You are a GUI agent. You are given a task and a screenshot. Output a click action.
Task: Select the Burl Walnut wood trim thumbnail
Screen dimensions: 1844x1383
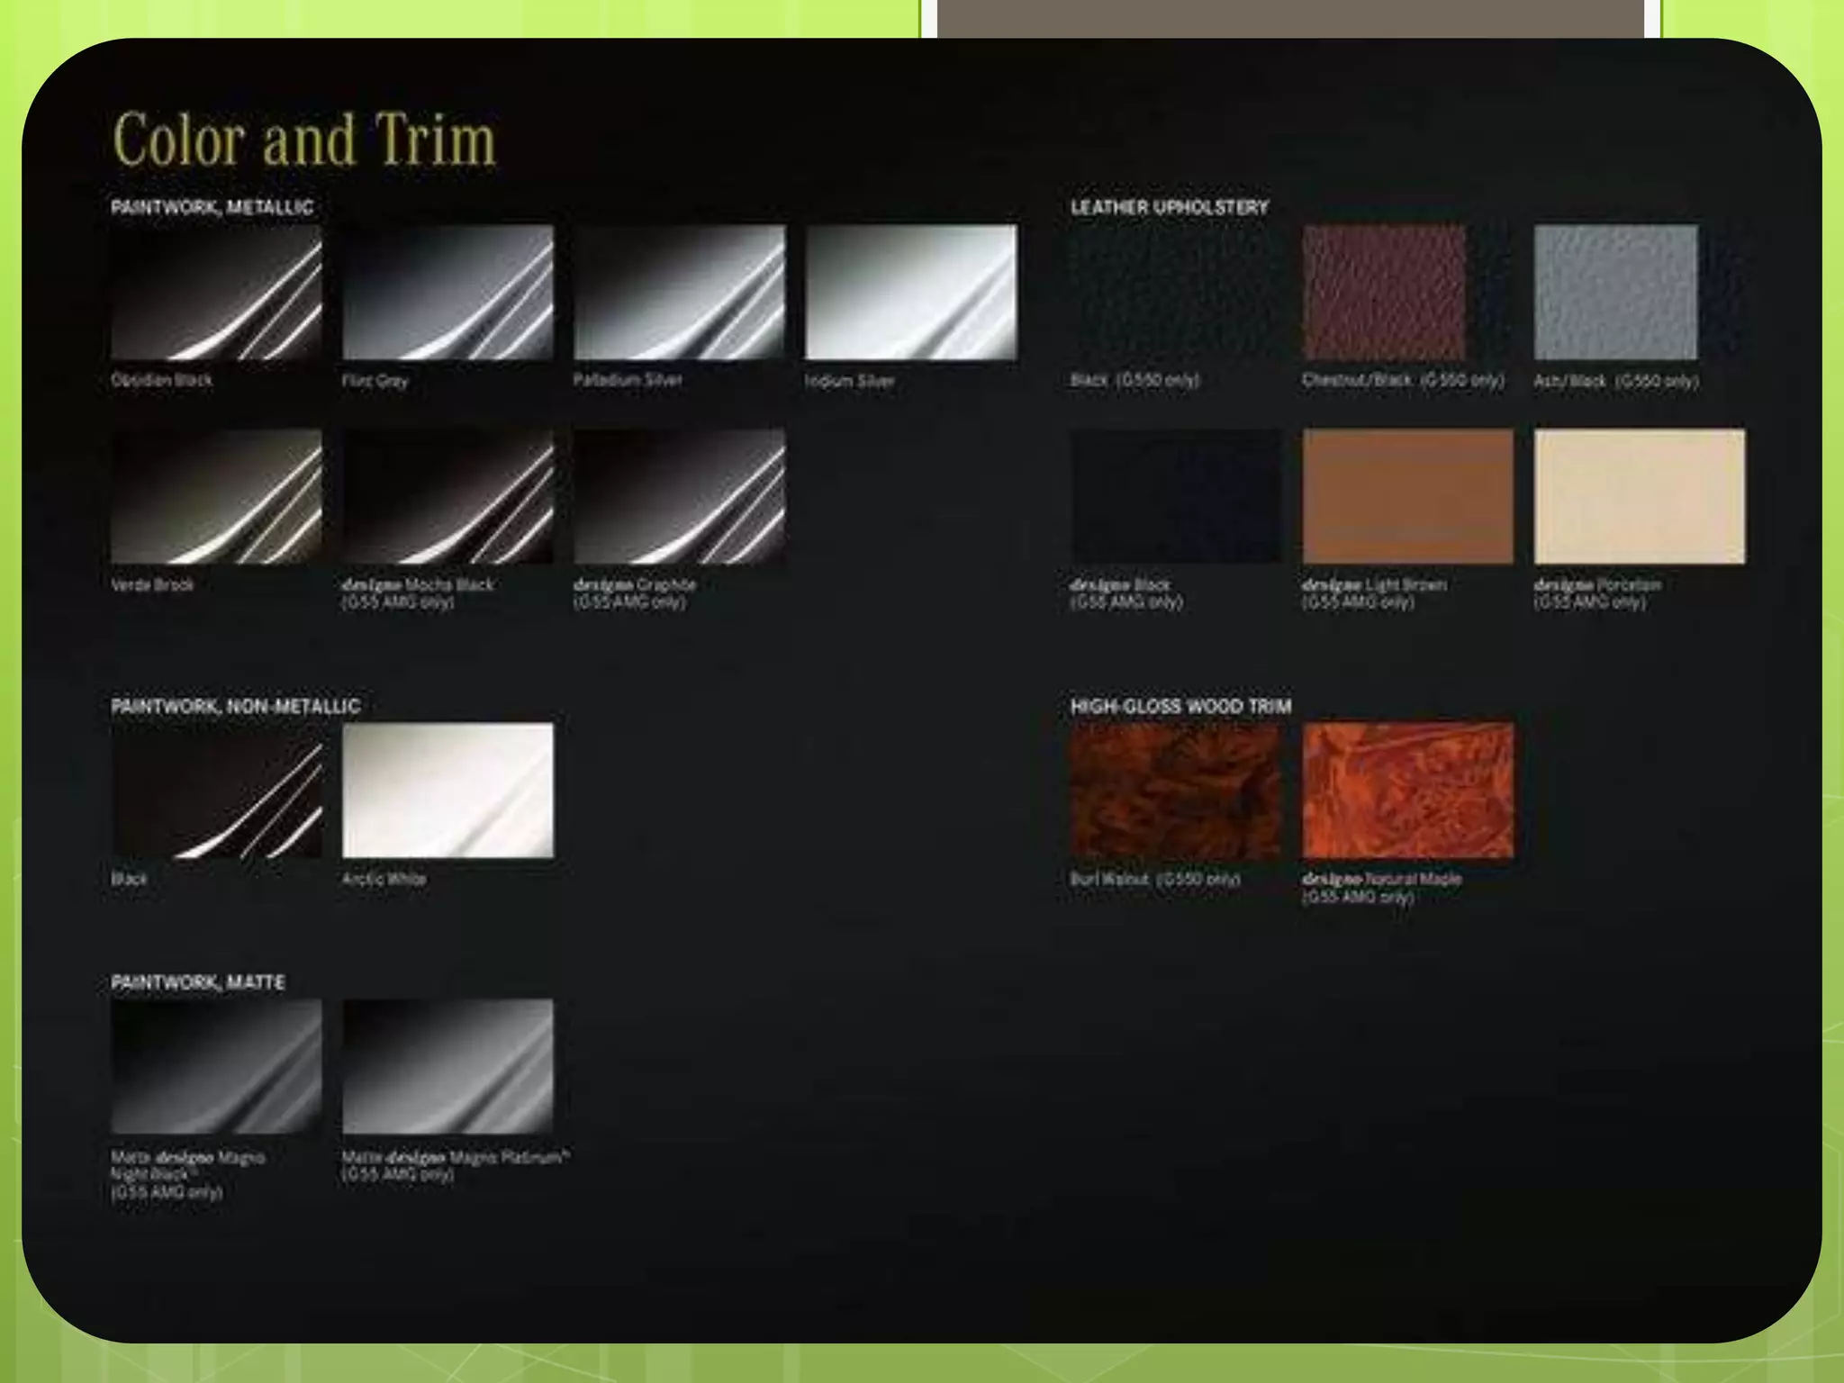(x=1175, y=791)
